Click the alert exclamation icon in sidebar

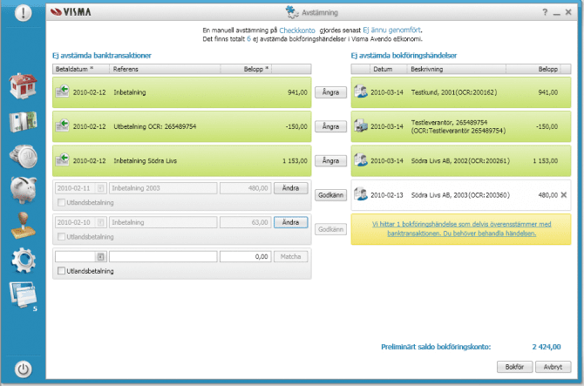tap(24, 13)
